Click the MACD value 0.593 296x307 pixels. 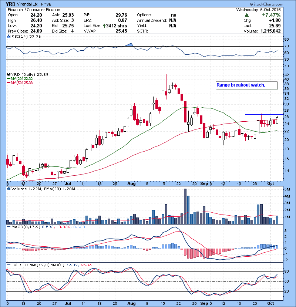click(x=48, y=227)
